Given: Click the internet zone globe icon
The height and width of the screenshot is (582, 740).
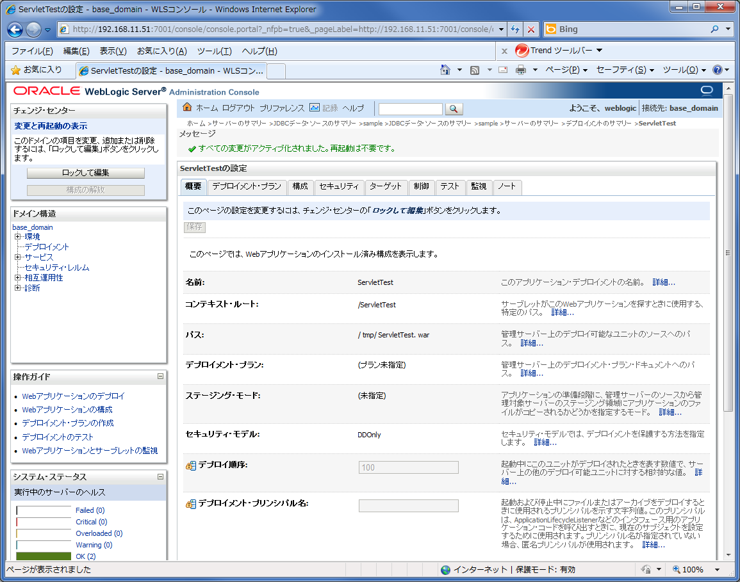Looking at the screenshot, I should [x=445, y=570].
